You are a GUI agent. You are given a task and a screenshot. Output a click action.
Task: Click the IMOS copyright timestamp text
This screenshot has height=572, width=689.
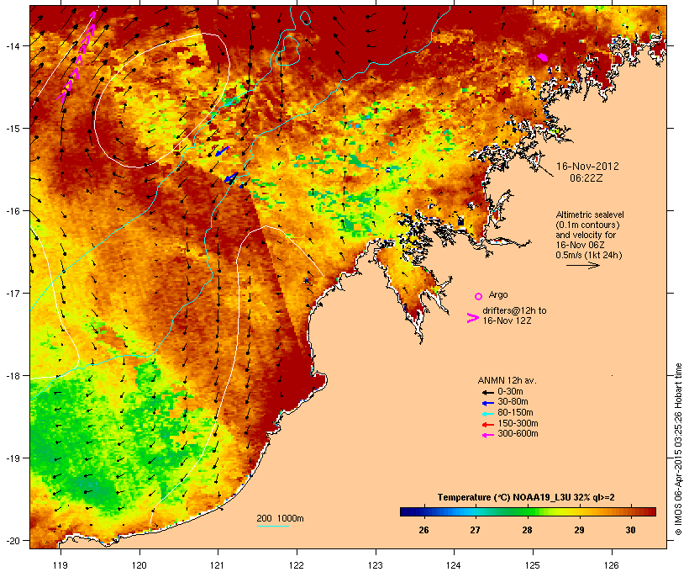tap(678, 449)
